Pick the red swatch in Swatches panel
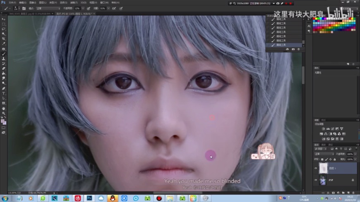Screen dimensions: 360x202 pos(314,19)
